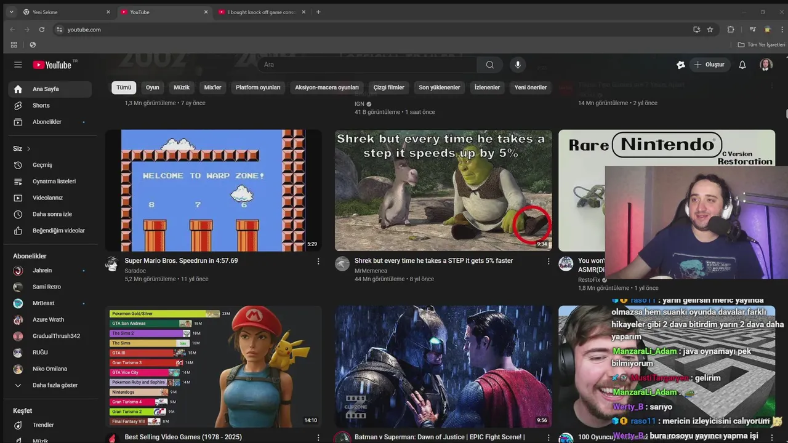
Task: Select the Aksiyon-macera oyunları filter chip
Action: [327, 87]
